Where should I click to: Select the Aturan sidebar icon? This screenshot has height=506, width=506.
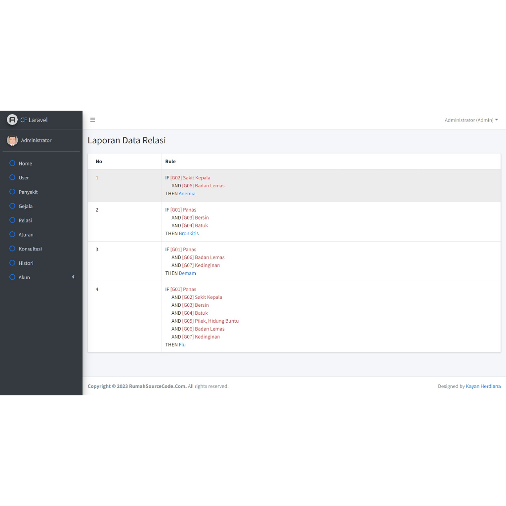point(13,234)
